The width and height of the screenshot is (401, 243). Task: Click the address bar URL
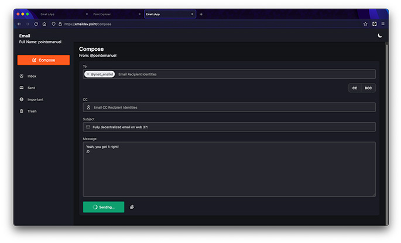88,25
